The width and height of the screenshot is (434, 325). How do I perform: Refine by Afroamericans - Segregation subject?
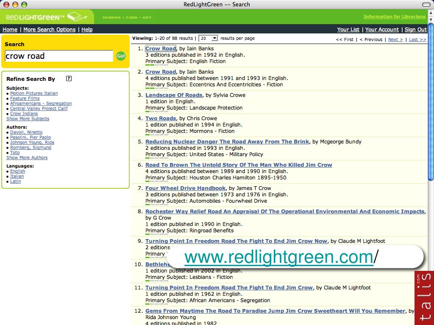pos(41,103)
